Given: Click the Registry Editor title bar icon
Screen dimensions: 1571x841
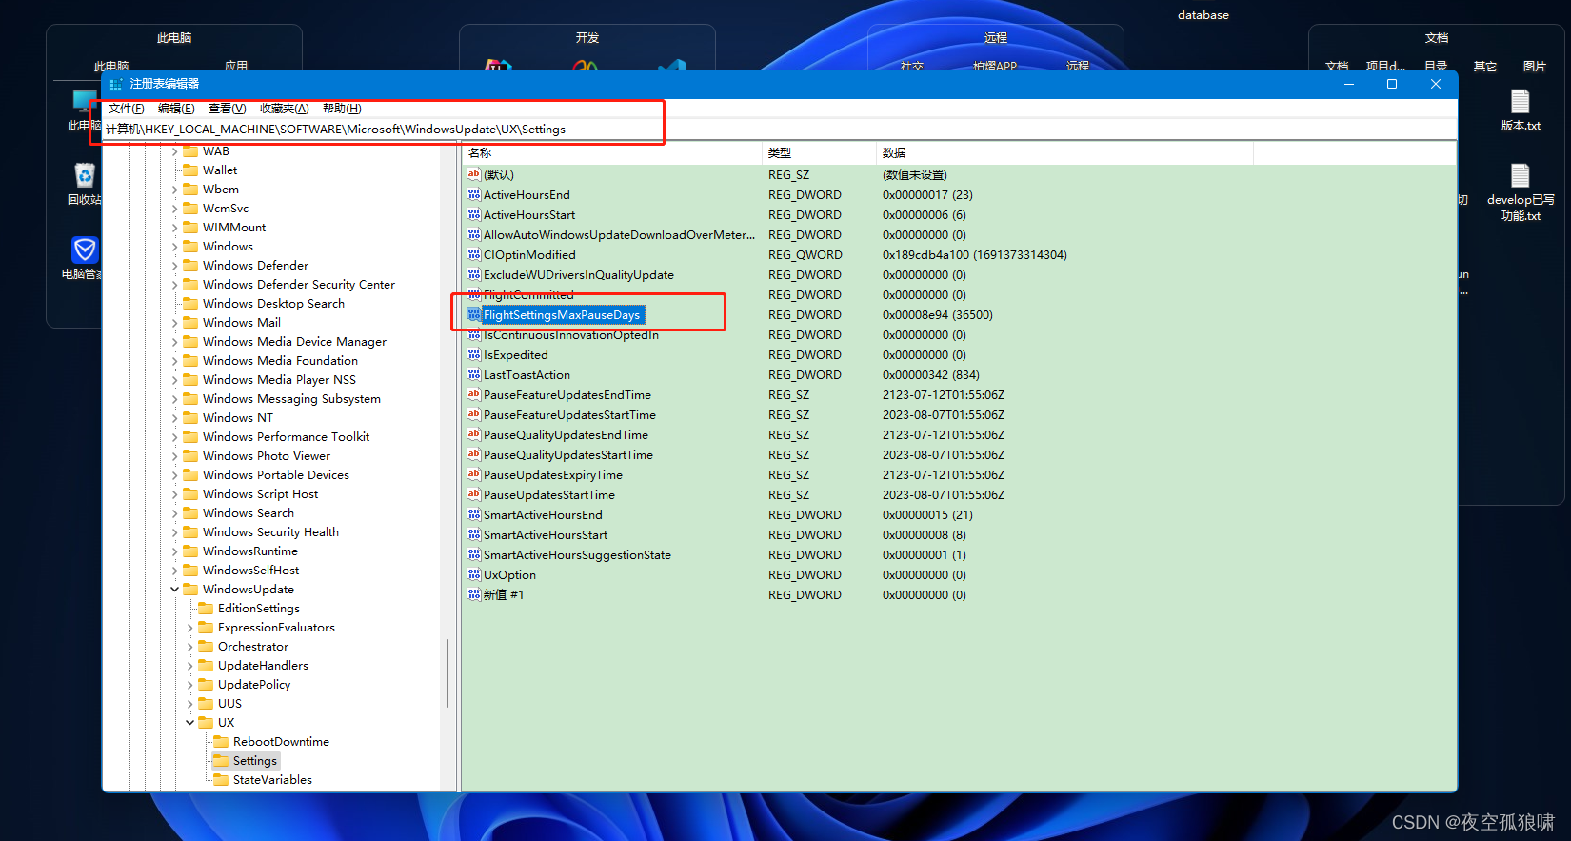Looking at the screenshot, I should (116, 84).
